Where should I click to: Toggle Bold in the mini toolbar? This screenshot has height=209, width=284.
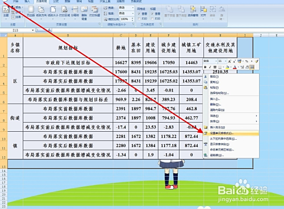pyautogui.click(x=206, y=67)
